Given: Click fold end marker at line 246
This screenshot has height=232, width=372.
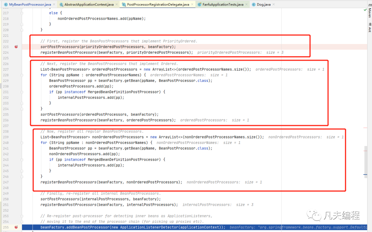Looking at the screenshot, I should coord(22,177).
